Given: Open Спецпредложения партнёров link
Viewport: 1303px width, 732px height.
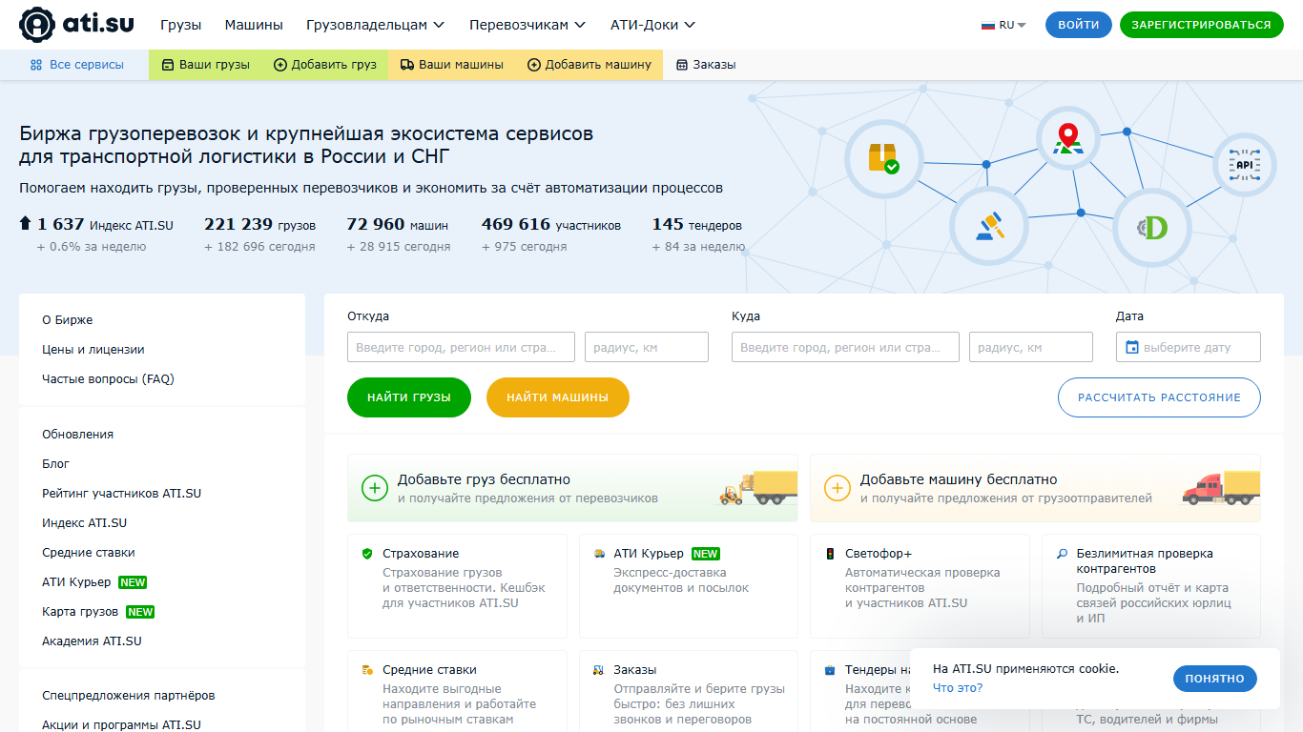Looking at the screenshot, I should pyautogui.click(x=129, y=696).
